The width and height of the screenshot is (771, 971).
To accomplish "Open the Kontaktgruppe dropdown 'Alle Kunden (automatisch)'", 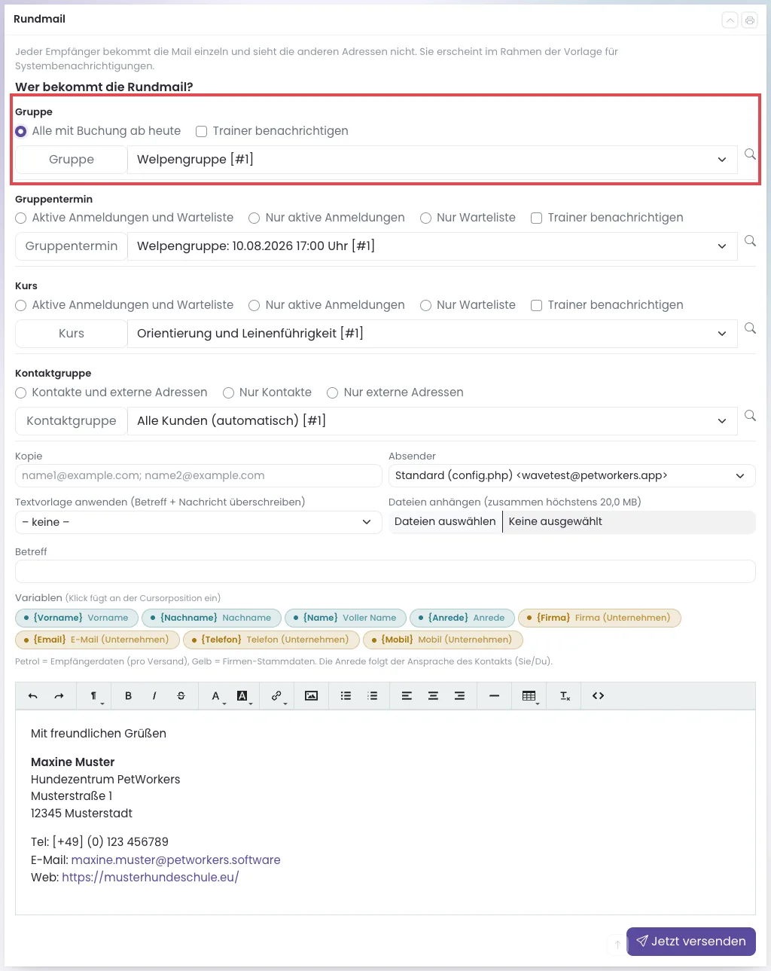I will tap(432, 421).
